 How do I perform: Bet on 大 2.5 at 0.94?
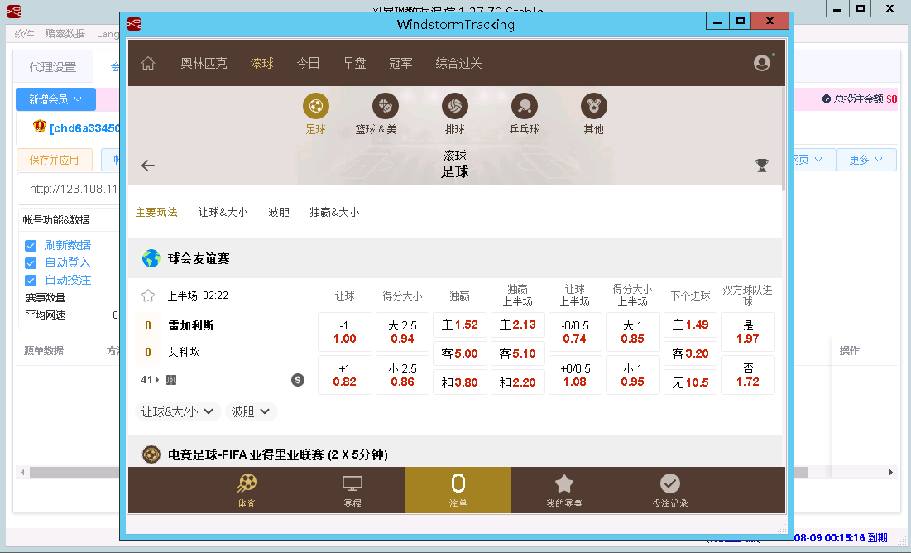[x=402, y=332]
